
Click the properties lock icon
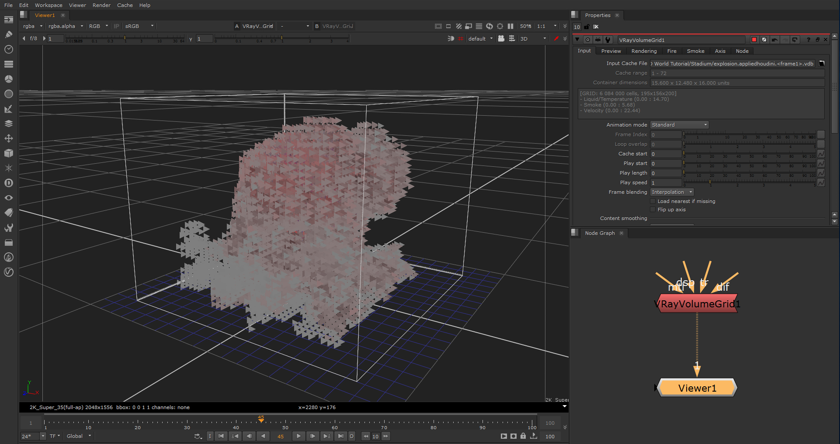pos(587,27)
